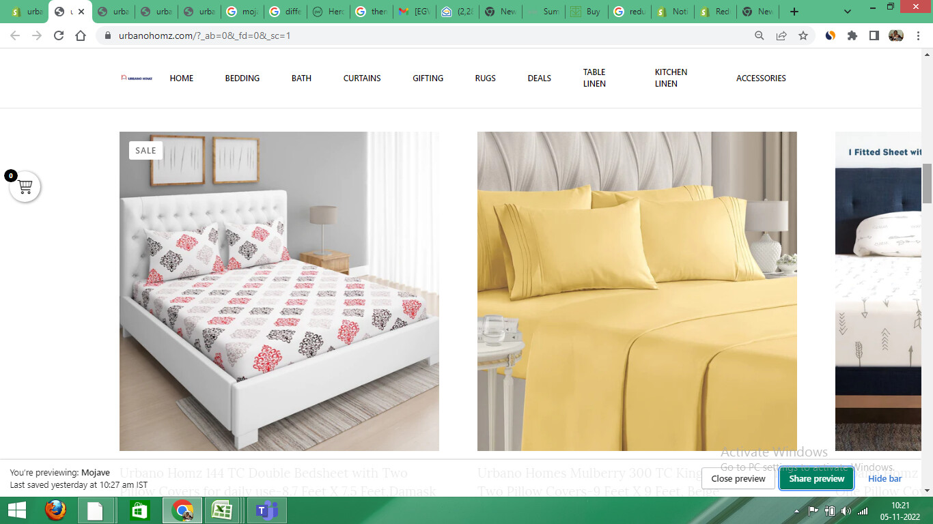Switch to the Google 'diffe' tab
933x524 pixels.
coord(284,12)
